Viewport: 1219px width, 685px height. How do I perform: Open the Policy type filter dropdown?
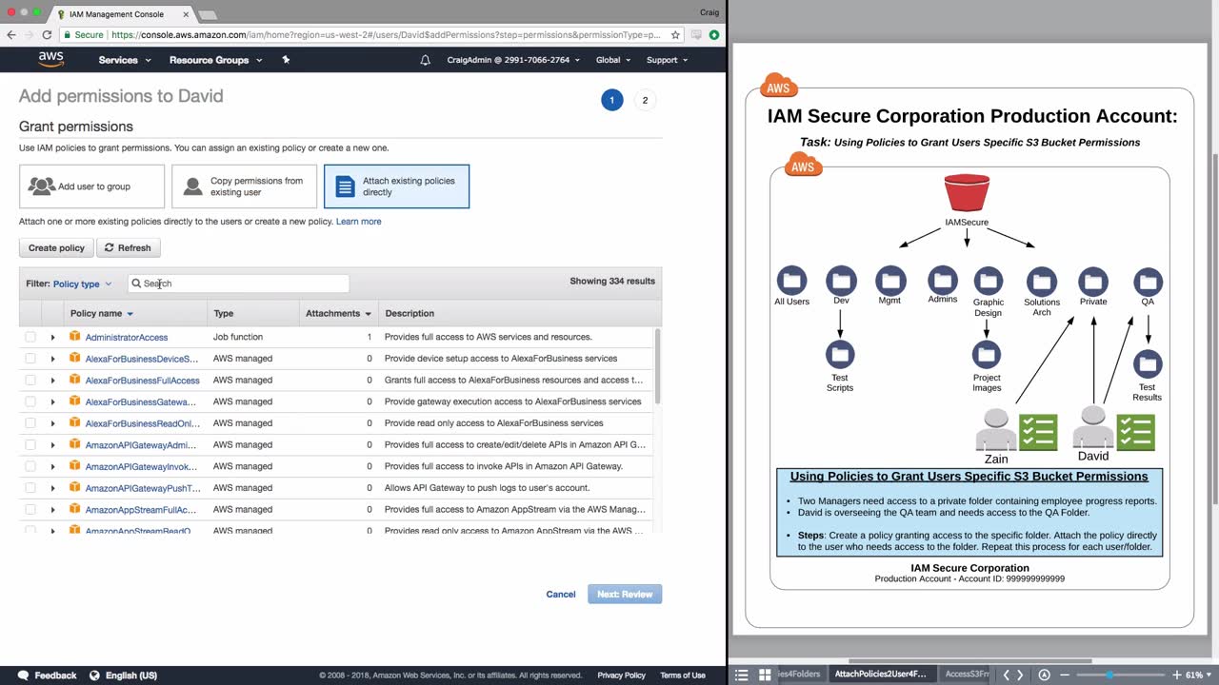tap(82, 284)
